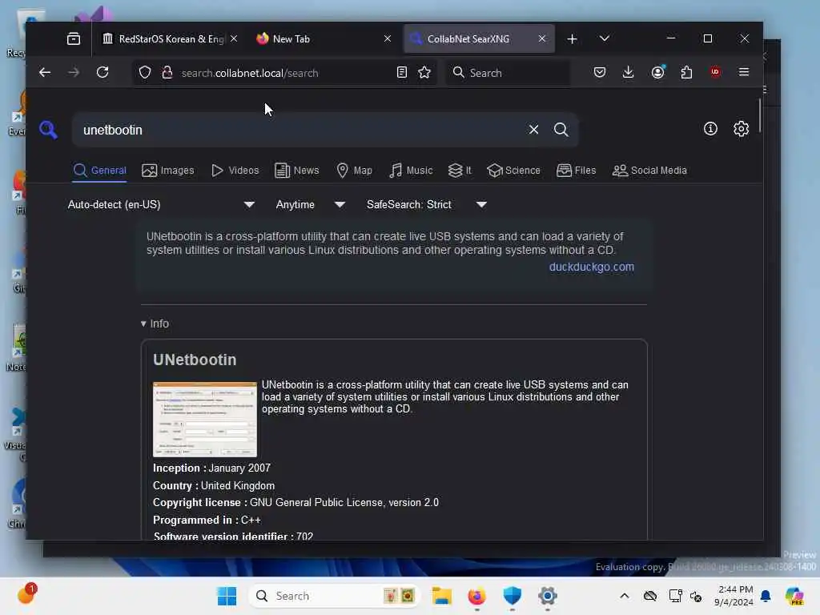Switch to Music category
Screen dimensions: 820x615
coord(411,171)
